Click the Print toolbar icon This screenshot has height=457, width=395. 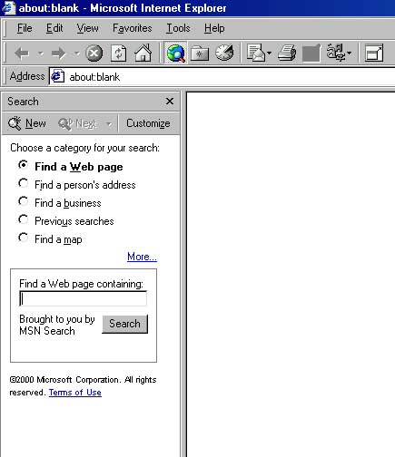click(x=287, y=53)
